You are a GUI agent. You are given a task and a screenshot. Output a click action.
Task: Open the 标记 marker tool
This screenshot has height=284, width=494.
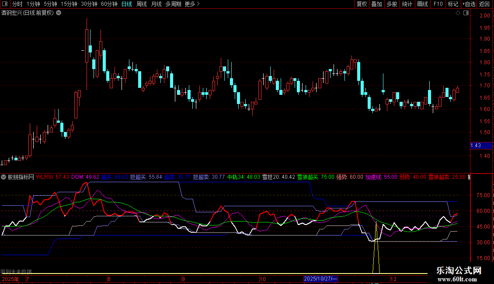click(453, 4)
